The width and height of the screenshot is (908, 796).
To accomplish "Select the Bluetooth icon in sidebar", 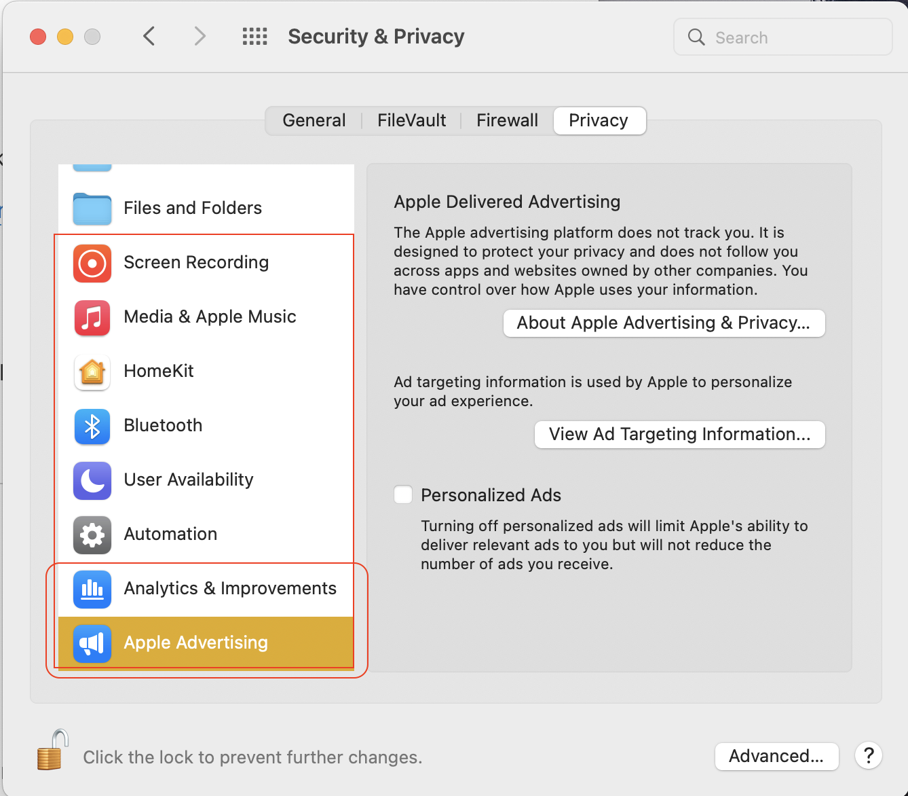I will click(92, 426).
